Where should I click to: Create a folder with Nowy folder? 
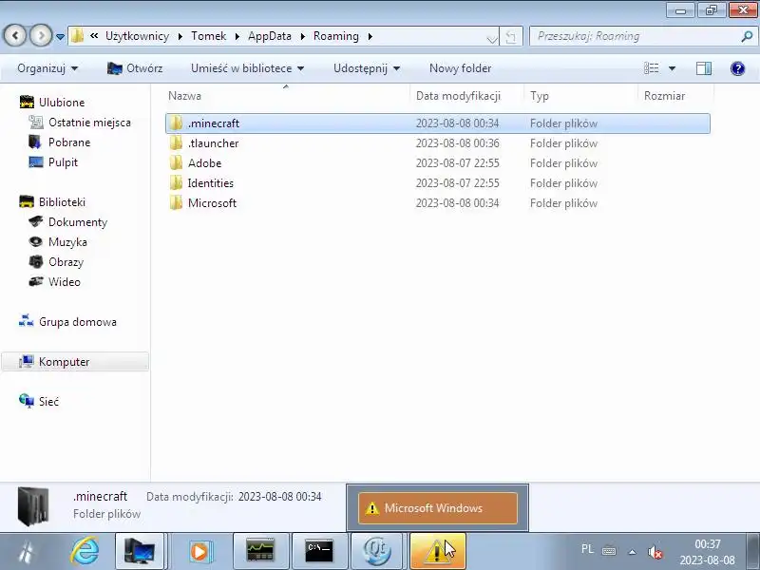460,68
